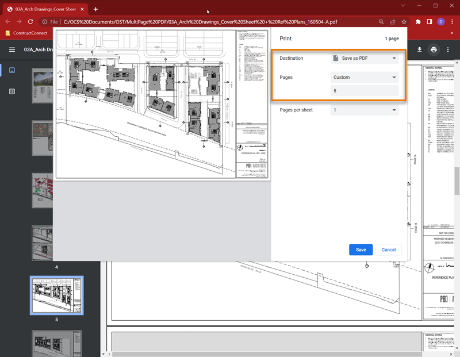Screen dimensions: 460x357
Task: Open the profile avatar D
Action: (x=440, y=22)
